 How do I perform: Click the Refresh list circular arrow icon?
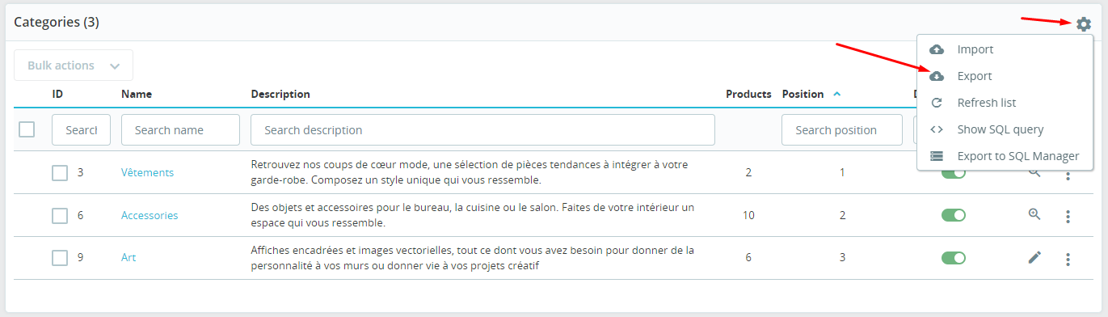937,103
